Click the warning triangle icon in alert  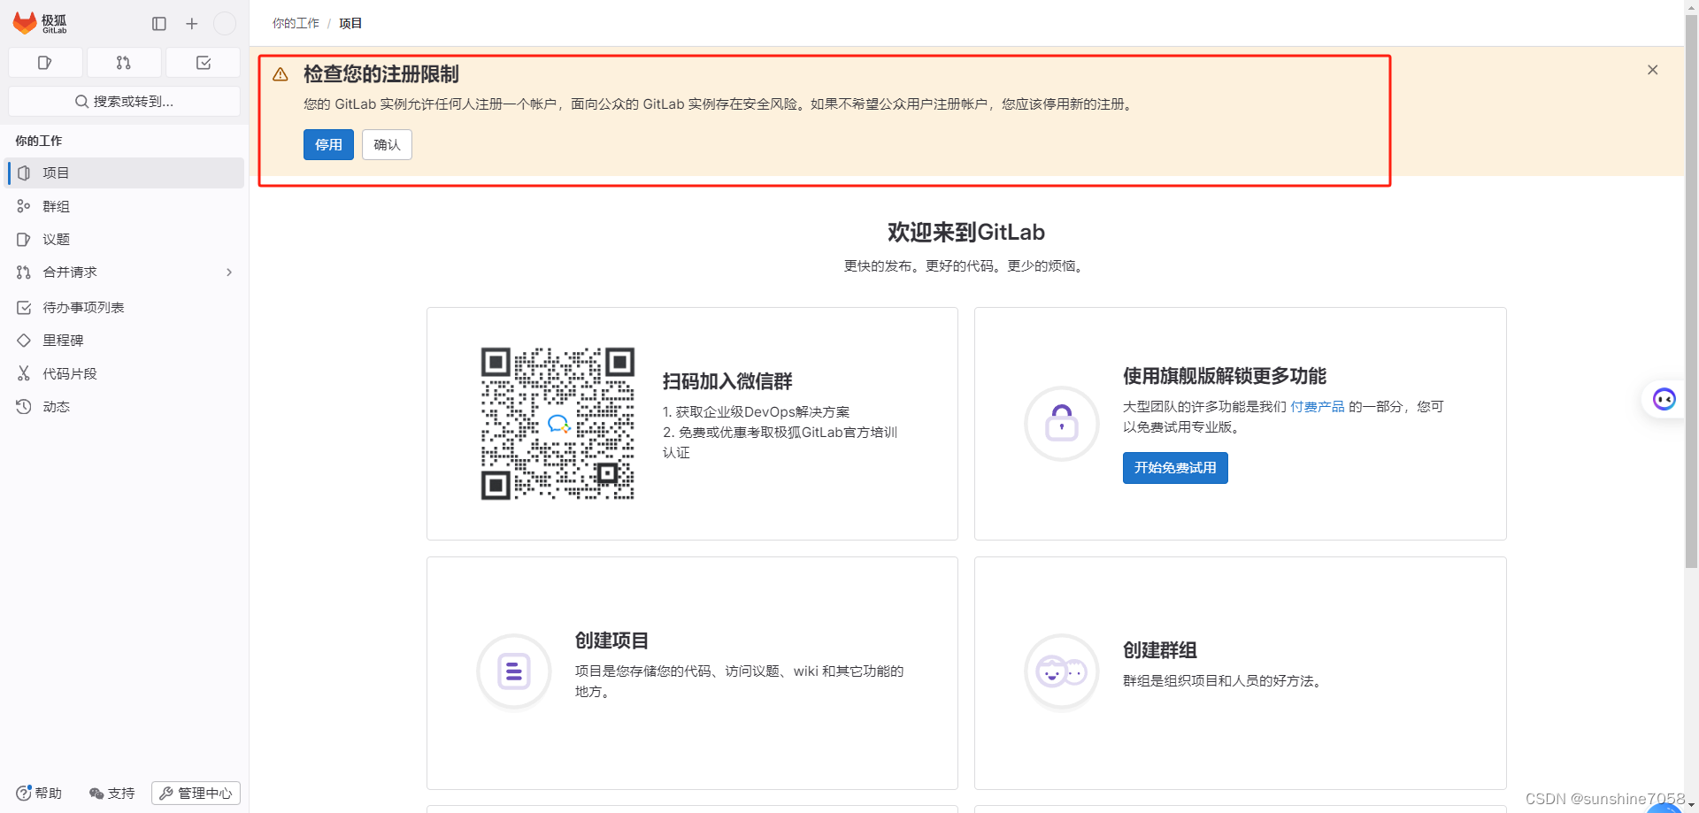click(x=281, y=75)
